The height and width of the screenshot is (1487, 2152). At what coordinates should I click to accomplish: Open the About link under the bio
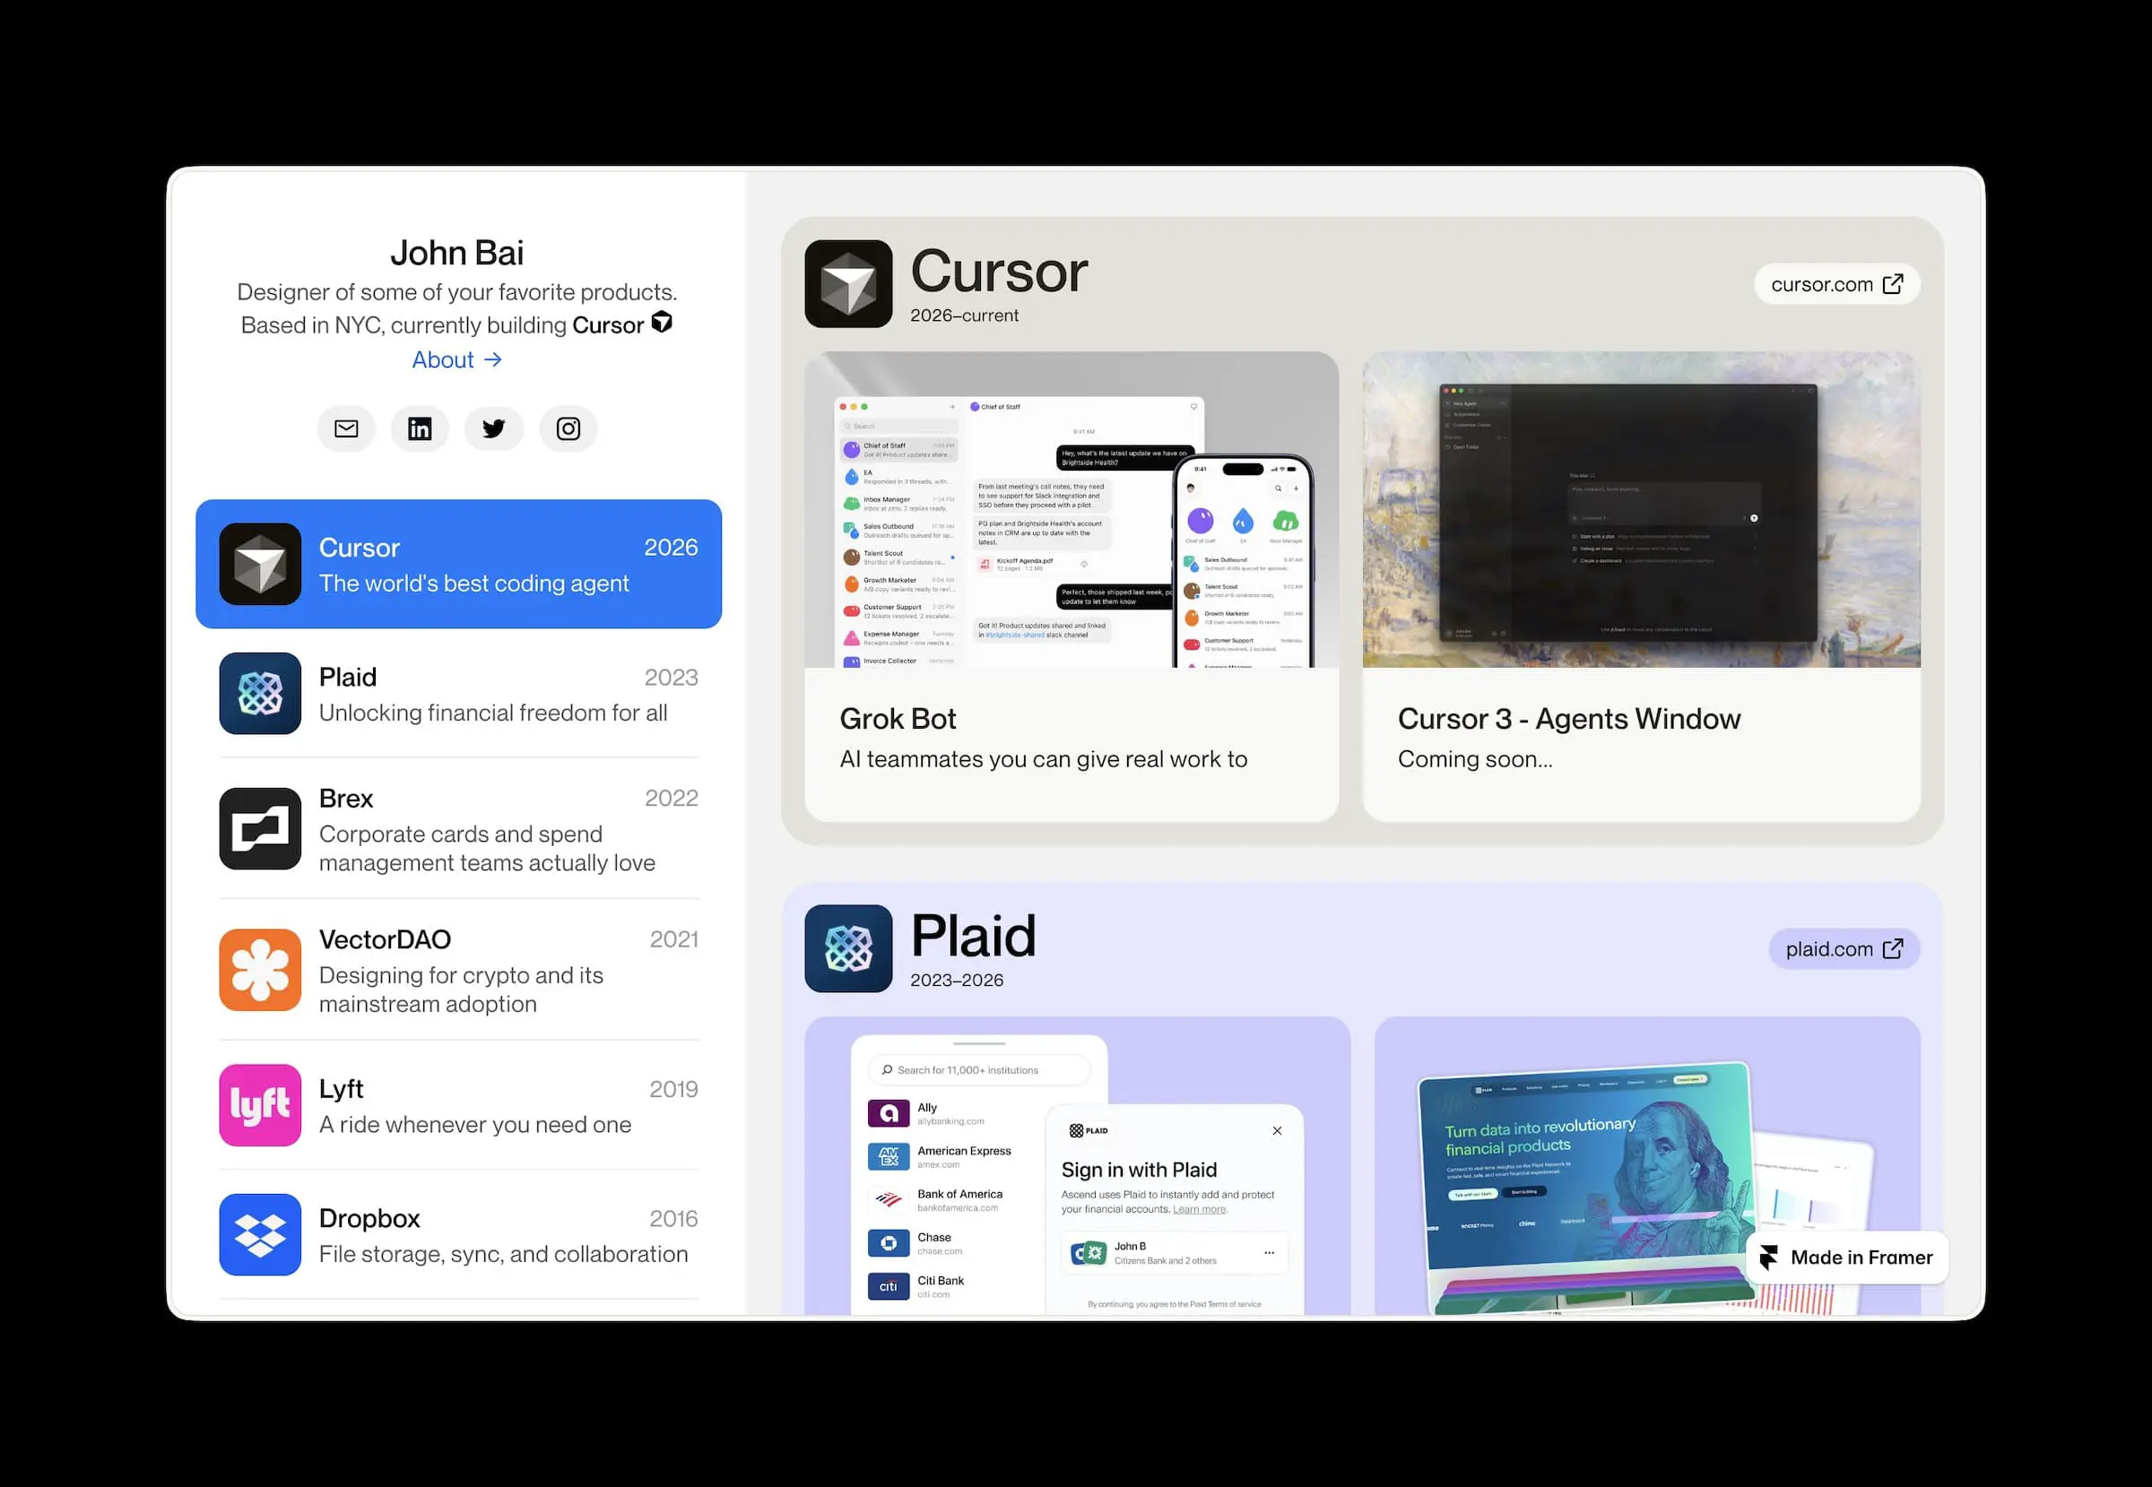coord(456,359)
